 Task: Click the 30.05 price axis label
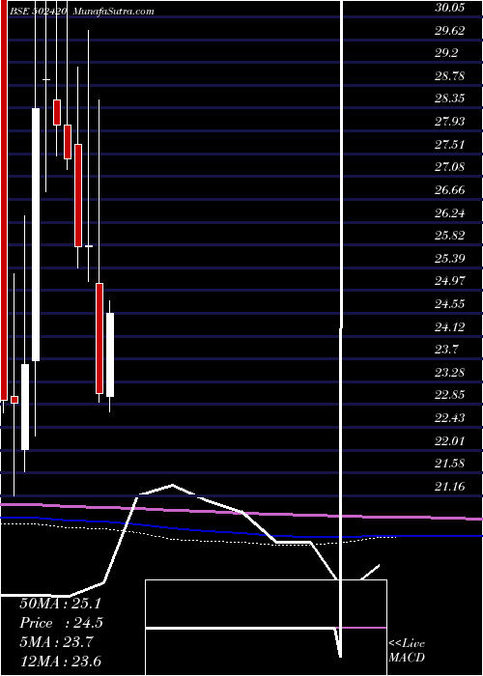point(449,8)
